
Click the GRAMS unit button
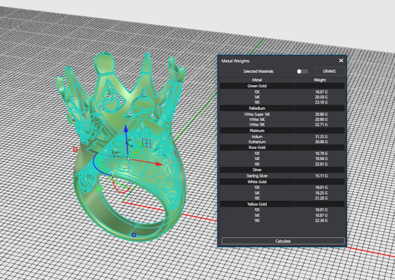pos(329,71)
